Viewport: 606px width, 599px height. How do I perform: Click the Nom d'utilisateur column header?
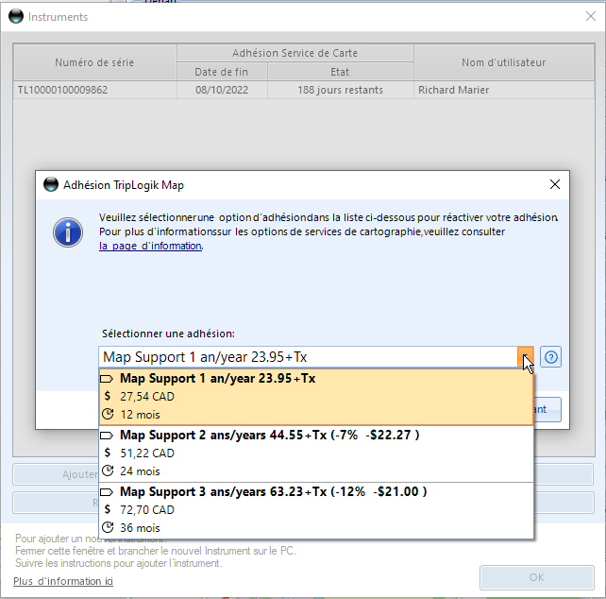[504, 62]
